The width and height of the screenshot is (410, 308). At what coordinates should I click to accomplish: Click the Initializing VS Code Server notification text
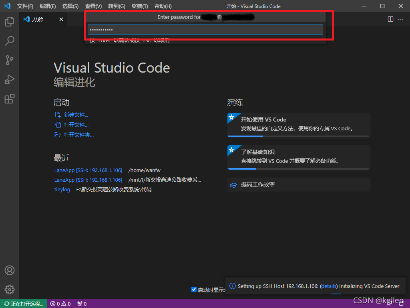point(369,286)
